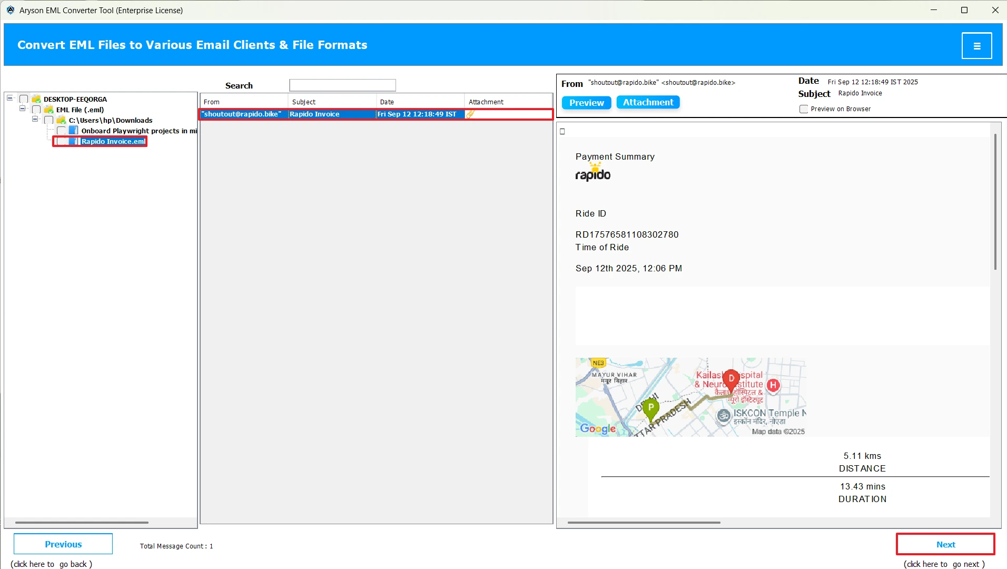The width and height of the screenshot is (1007, 569).
Task: Click the Rapido Invoice.eml file icon
Action: pos(74,141)
